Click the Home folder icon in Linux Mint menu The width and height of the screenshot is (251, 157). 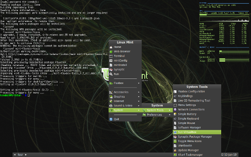tap(111, 47)
